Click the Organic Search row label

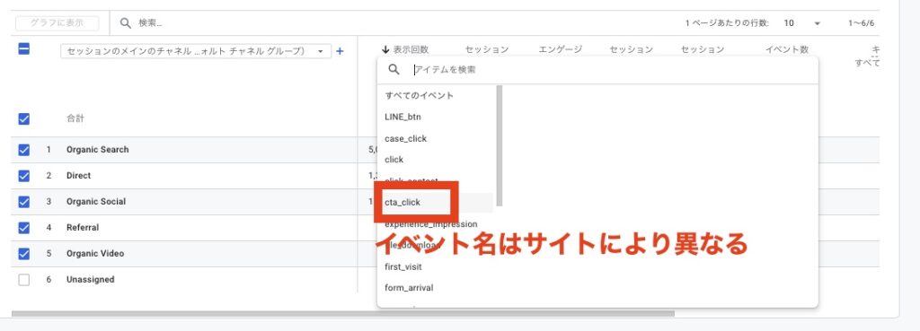pos(97,150)
